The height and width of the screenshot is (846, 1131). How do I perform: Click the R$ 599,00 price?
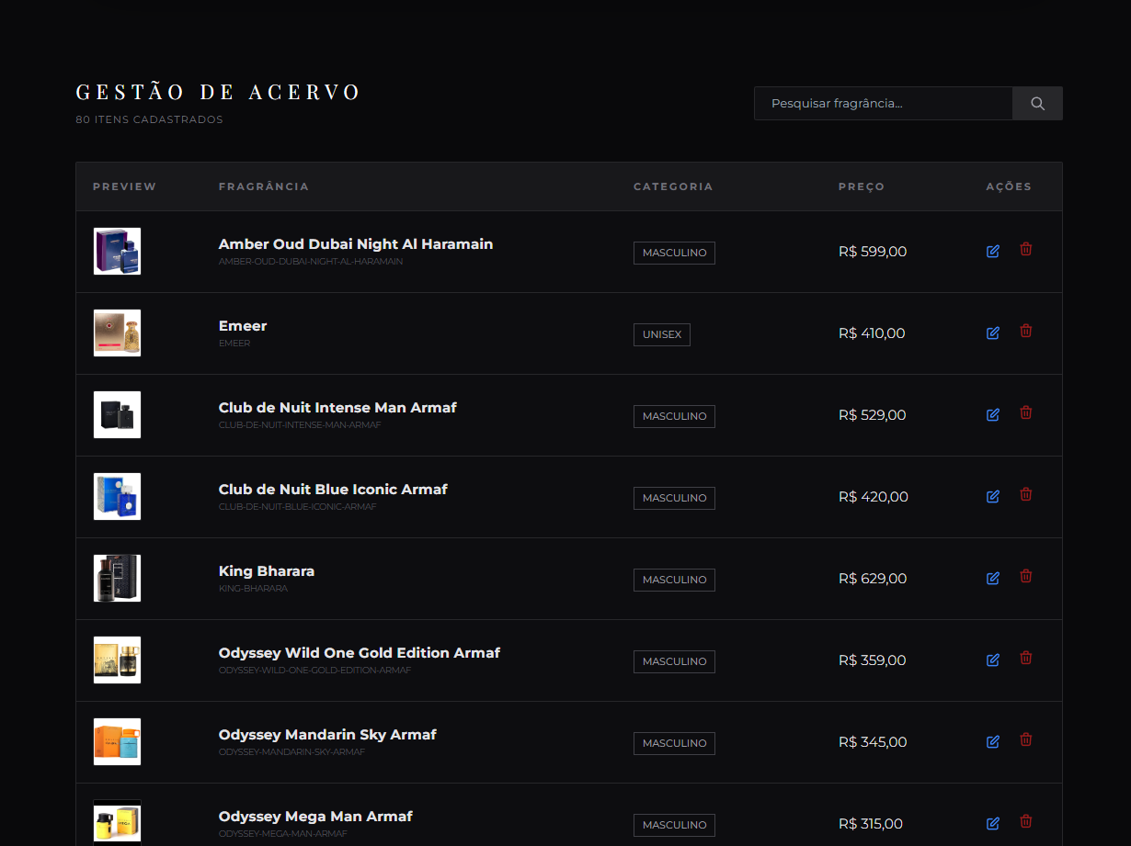pyautogui.click(x=873, y=252)
